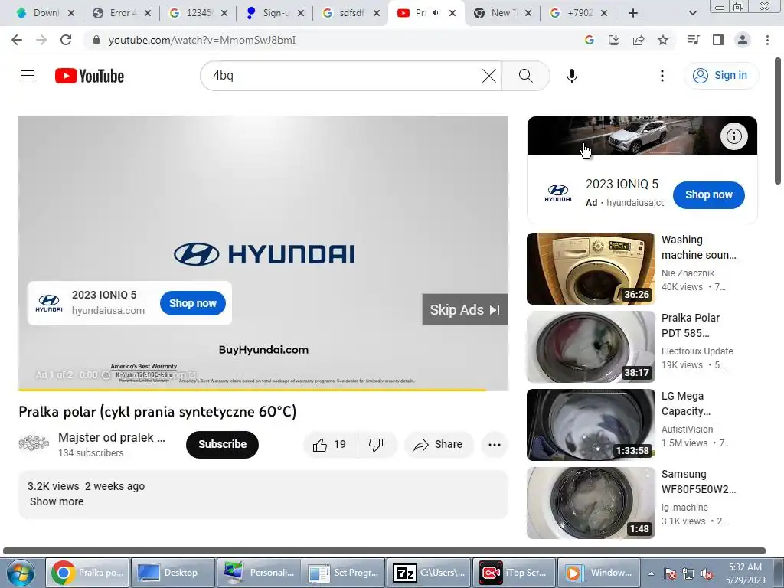Open Chrome's three-dot menu
The height and width of the screenshot is (588, 784).
(767, 40)
